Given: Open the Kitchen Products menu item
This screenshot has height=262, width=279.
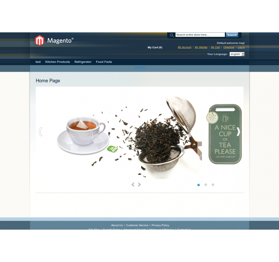Looking at the screenshot, I should click(57, 62).
